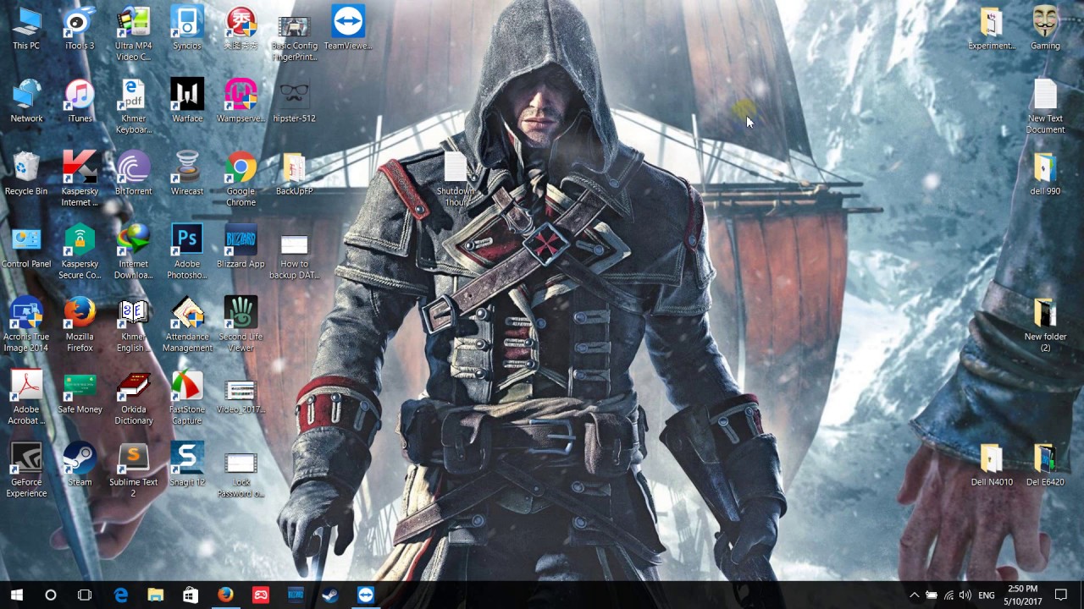Open the taskbar clock showing 2:50 PM
The height and width of the screenshot is (609, 1084).
[1022, 595]
